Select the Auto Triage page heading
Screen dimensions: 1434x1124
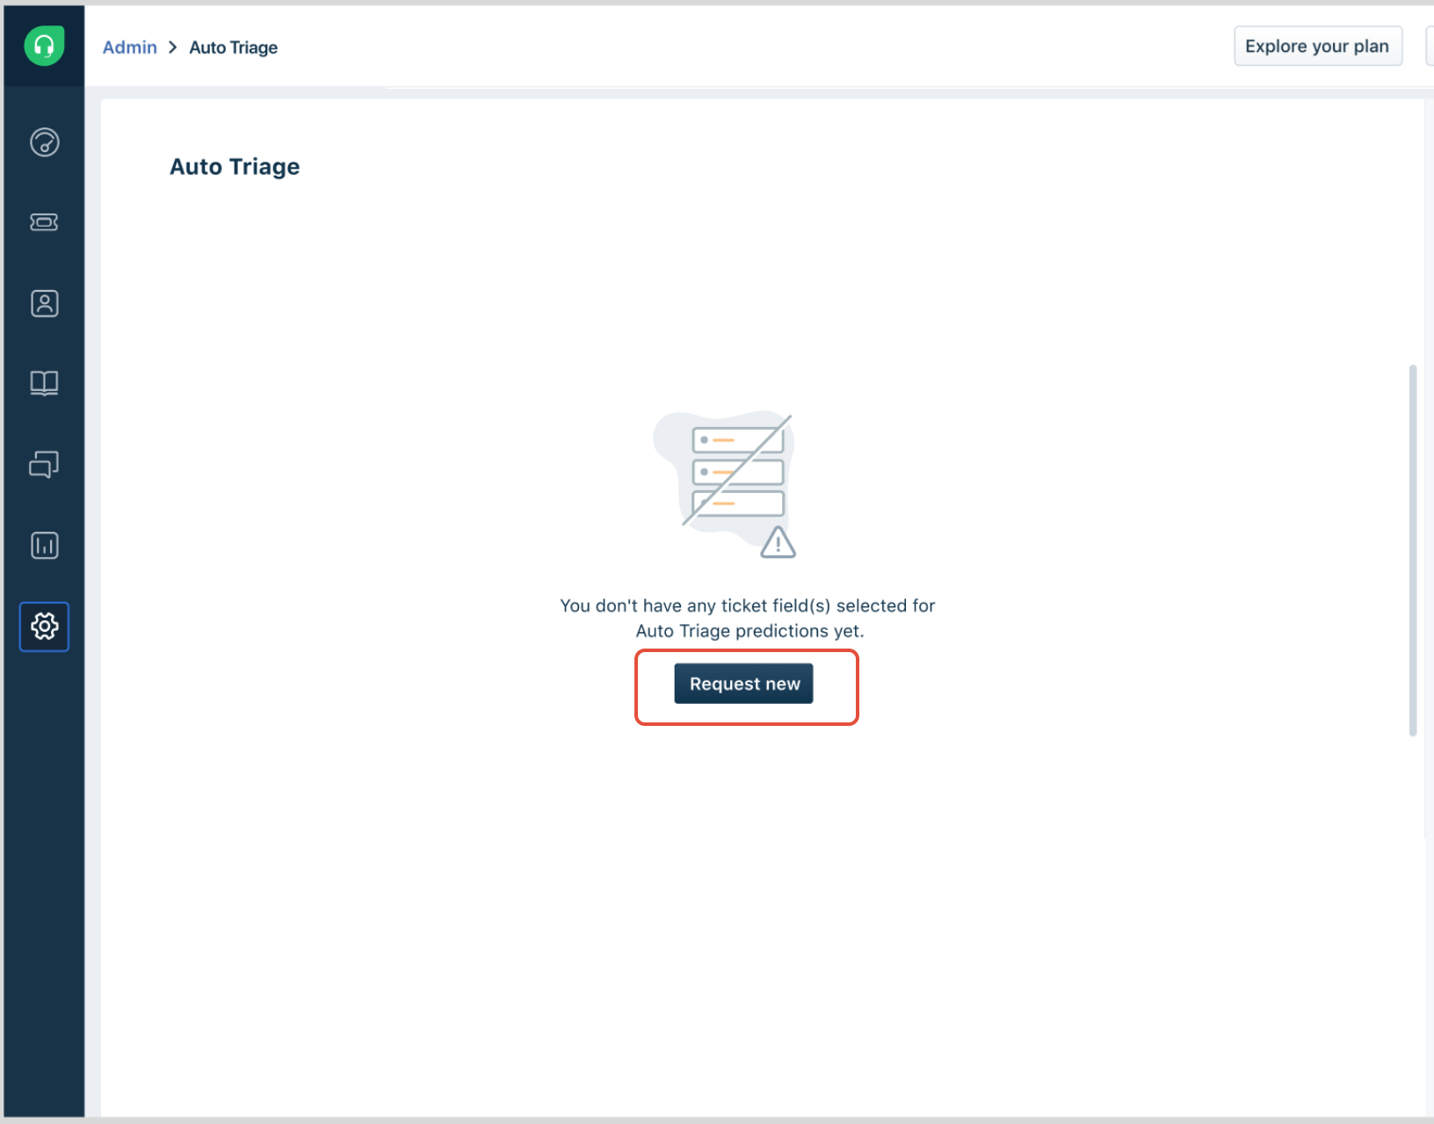tap(235, 167)
